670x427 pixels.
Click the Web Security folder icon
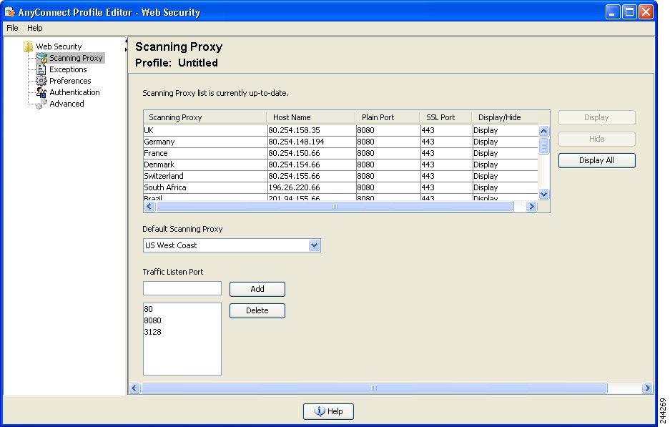pyautogui.click(x=28, y=46)
